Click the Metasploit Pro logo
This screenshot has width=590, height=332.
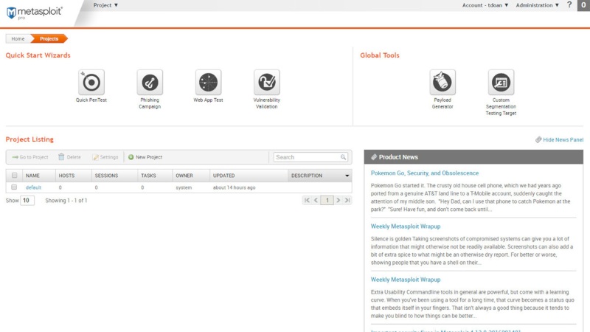click(x=34, y=13)
